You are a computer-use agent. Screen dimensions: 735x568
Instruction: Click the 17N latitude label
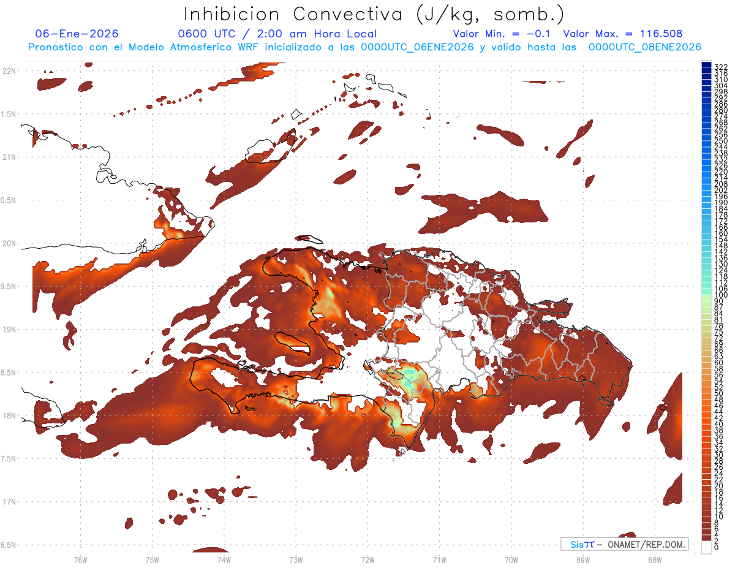tap(10, 502)
